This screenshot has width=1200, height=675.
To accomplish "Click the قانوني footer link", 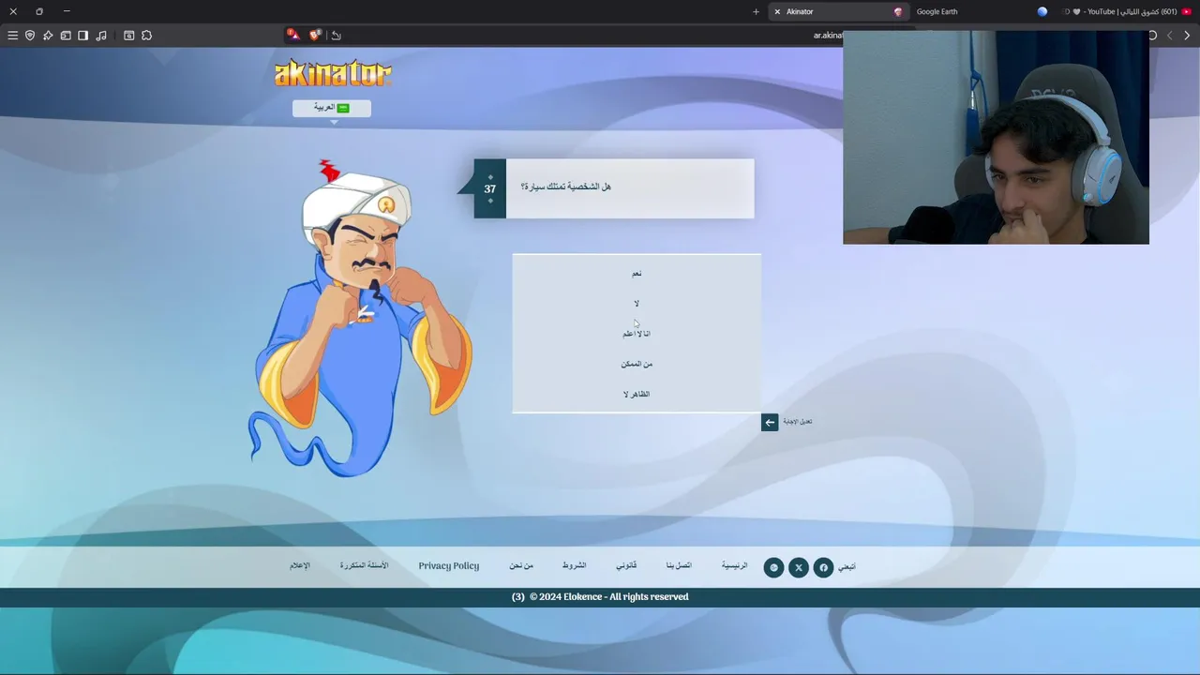I will [626, 566].
